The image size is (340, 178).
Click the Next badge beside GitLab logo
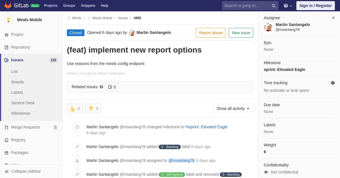point(35,6)
